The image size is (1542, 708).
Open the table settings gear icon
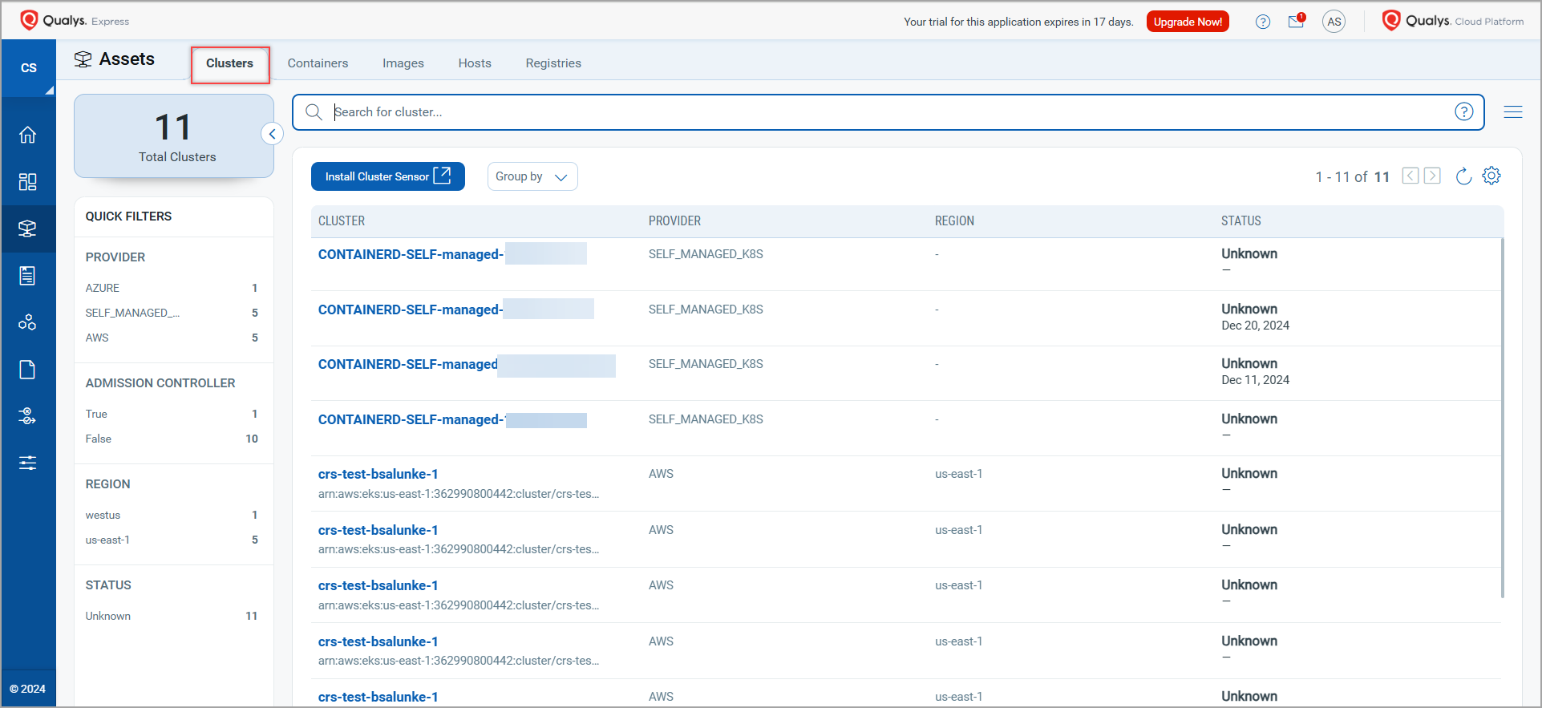coord(1491,176)
